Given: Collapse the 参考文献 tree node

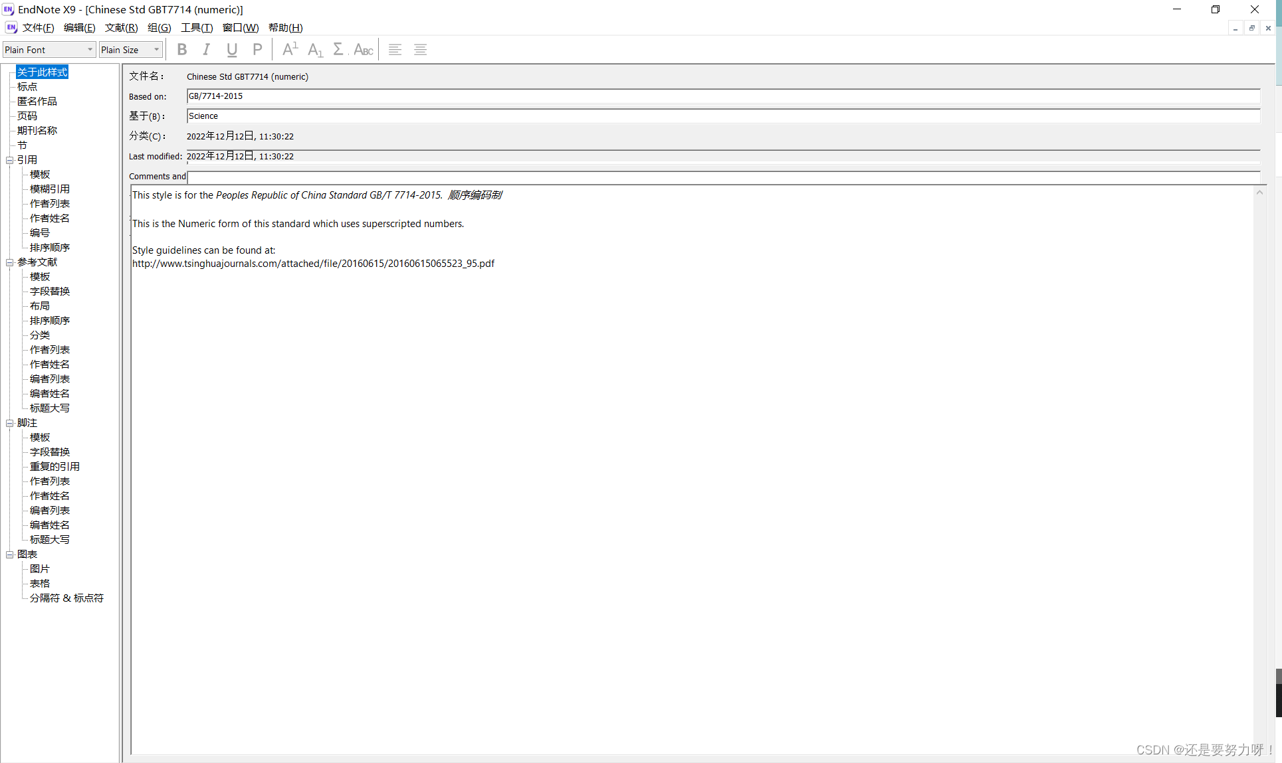Looking at the screenshot, I should 10,262.
